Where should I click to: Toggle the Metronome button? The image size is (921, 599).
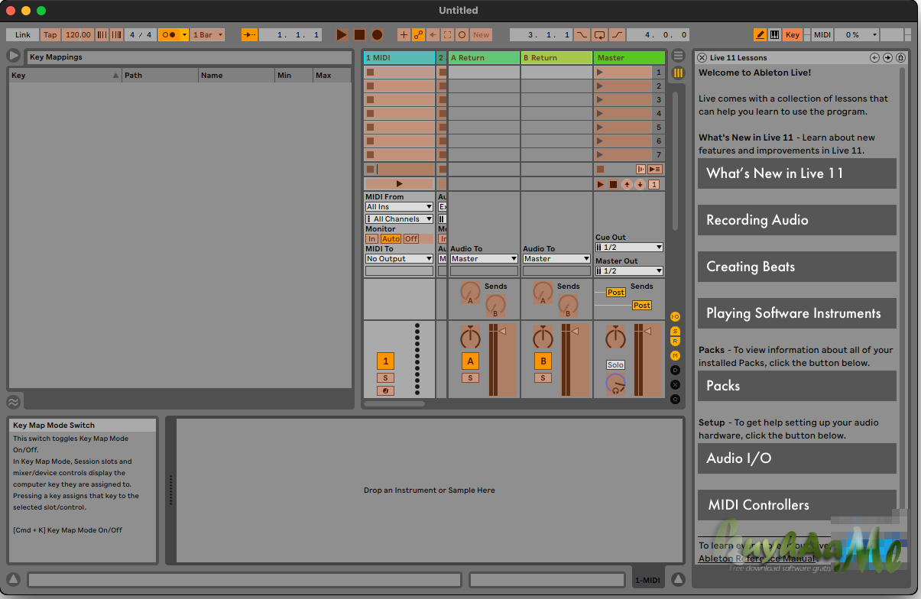(169, 34)
